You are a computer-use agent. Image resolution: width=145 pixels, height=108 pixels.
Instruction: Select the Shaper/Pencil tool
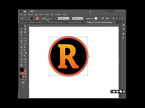click(21, 41)
